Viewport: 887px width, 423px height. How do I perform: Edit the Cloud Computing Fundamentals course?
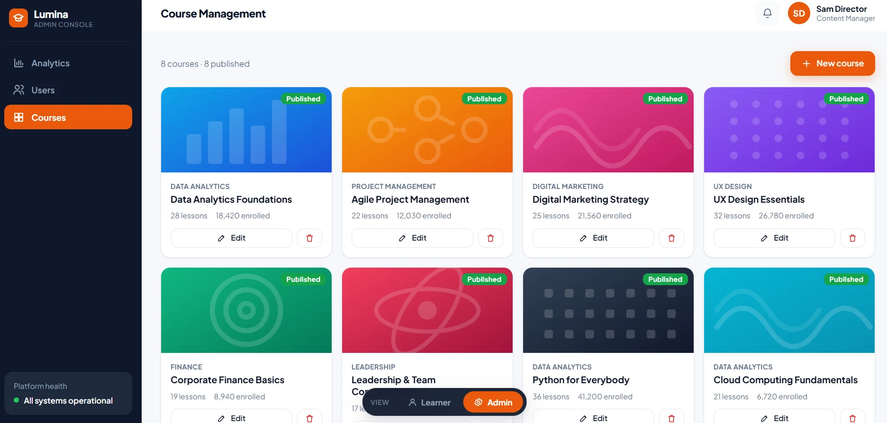coord(774,416)
